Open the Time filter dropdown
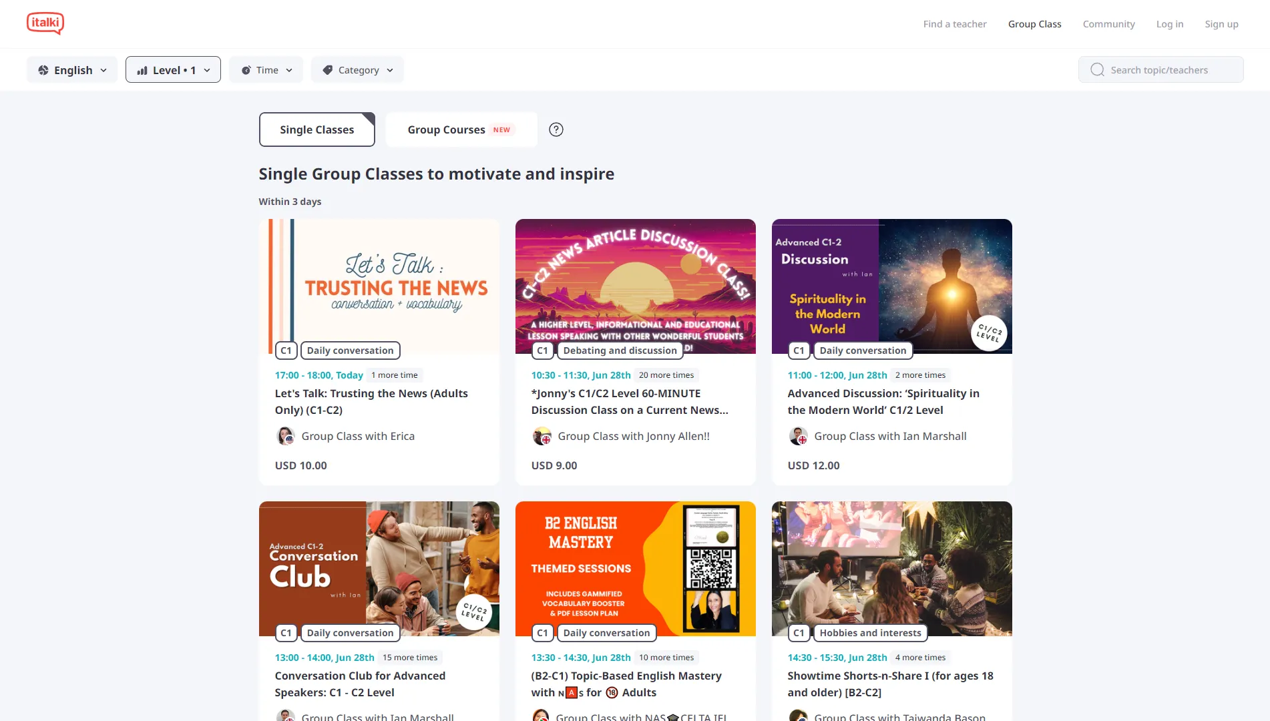The height and width of the screenshot is (721, 1270). 266,69
